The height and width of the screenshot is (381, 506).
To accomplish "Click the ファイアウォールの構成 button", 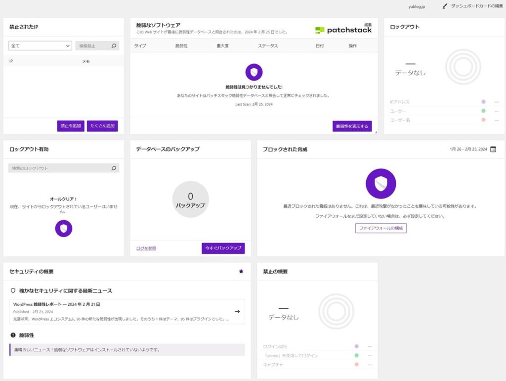I will pos(381,228).
